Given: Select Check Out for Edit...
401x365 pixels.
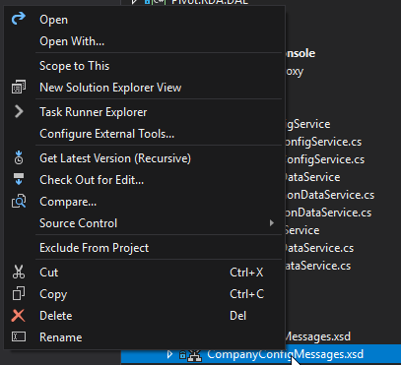Looking at the screenshot, I should [x=144, y=180].
